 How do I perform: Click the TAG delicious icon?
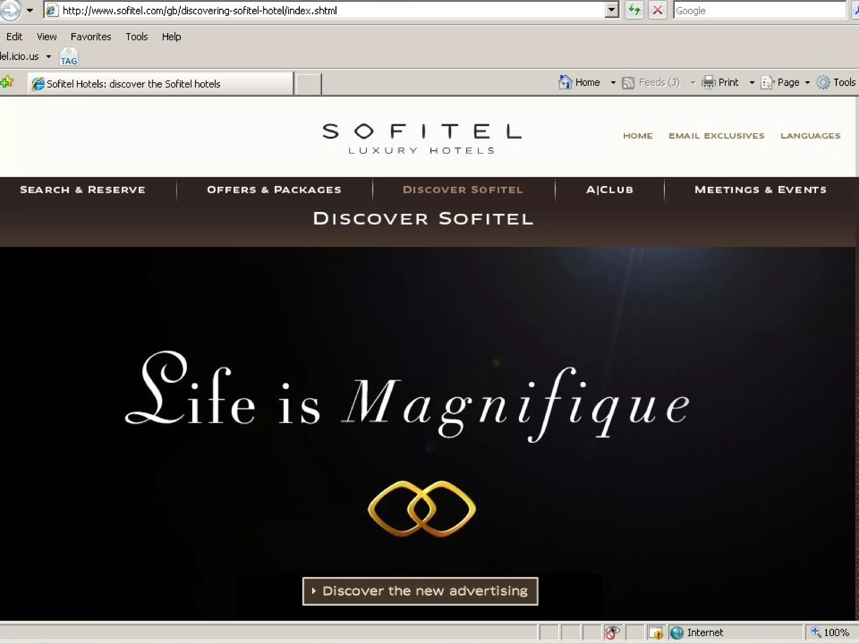pyautogui.click(x=68, y=57)
